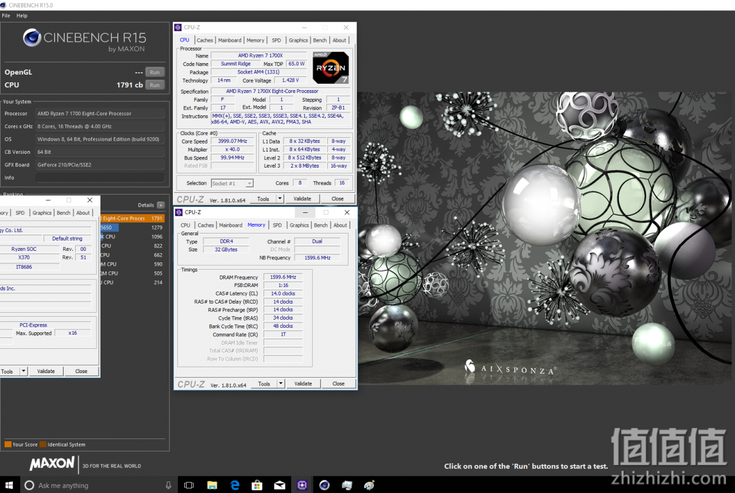The image size is (735, 493).
Task: Select the 1096 score ranking row
Action: point(132,236)
